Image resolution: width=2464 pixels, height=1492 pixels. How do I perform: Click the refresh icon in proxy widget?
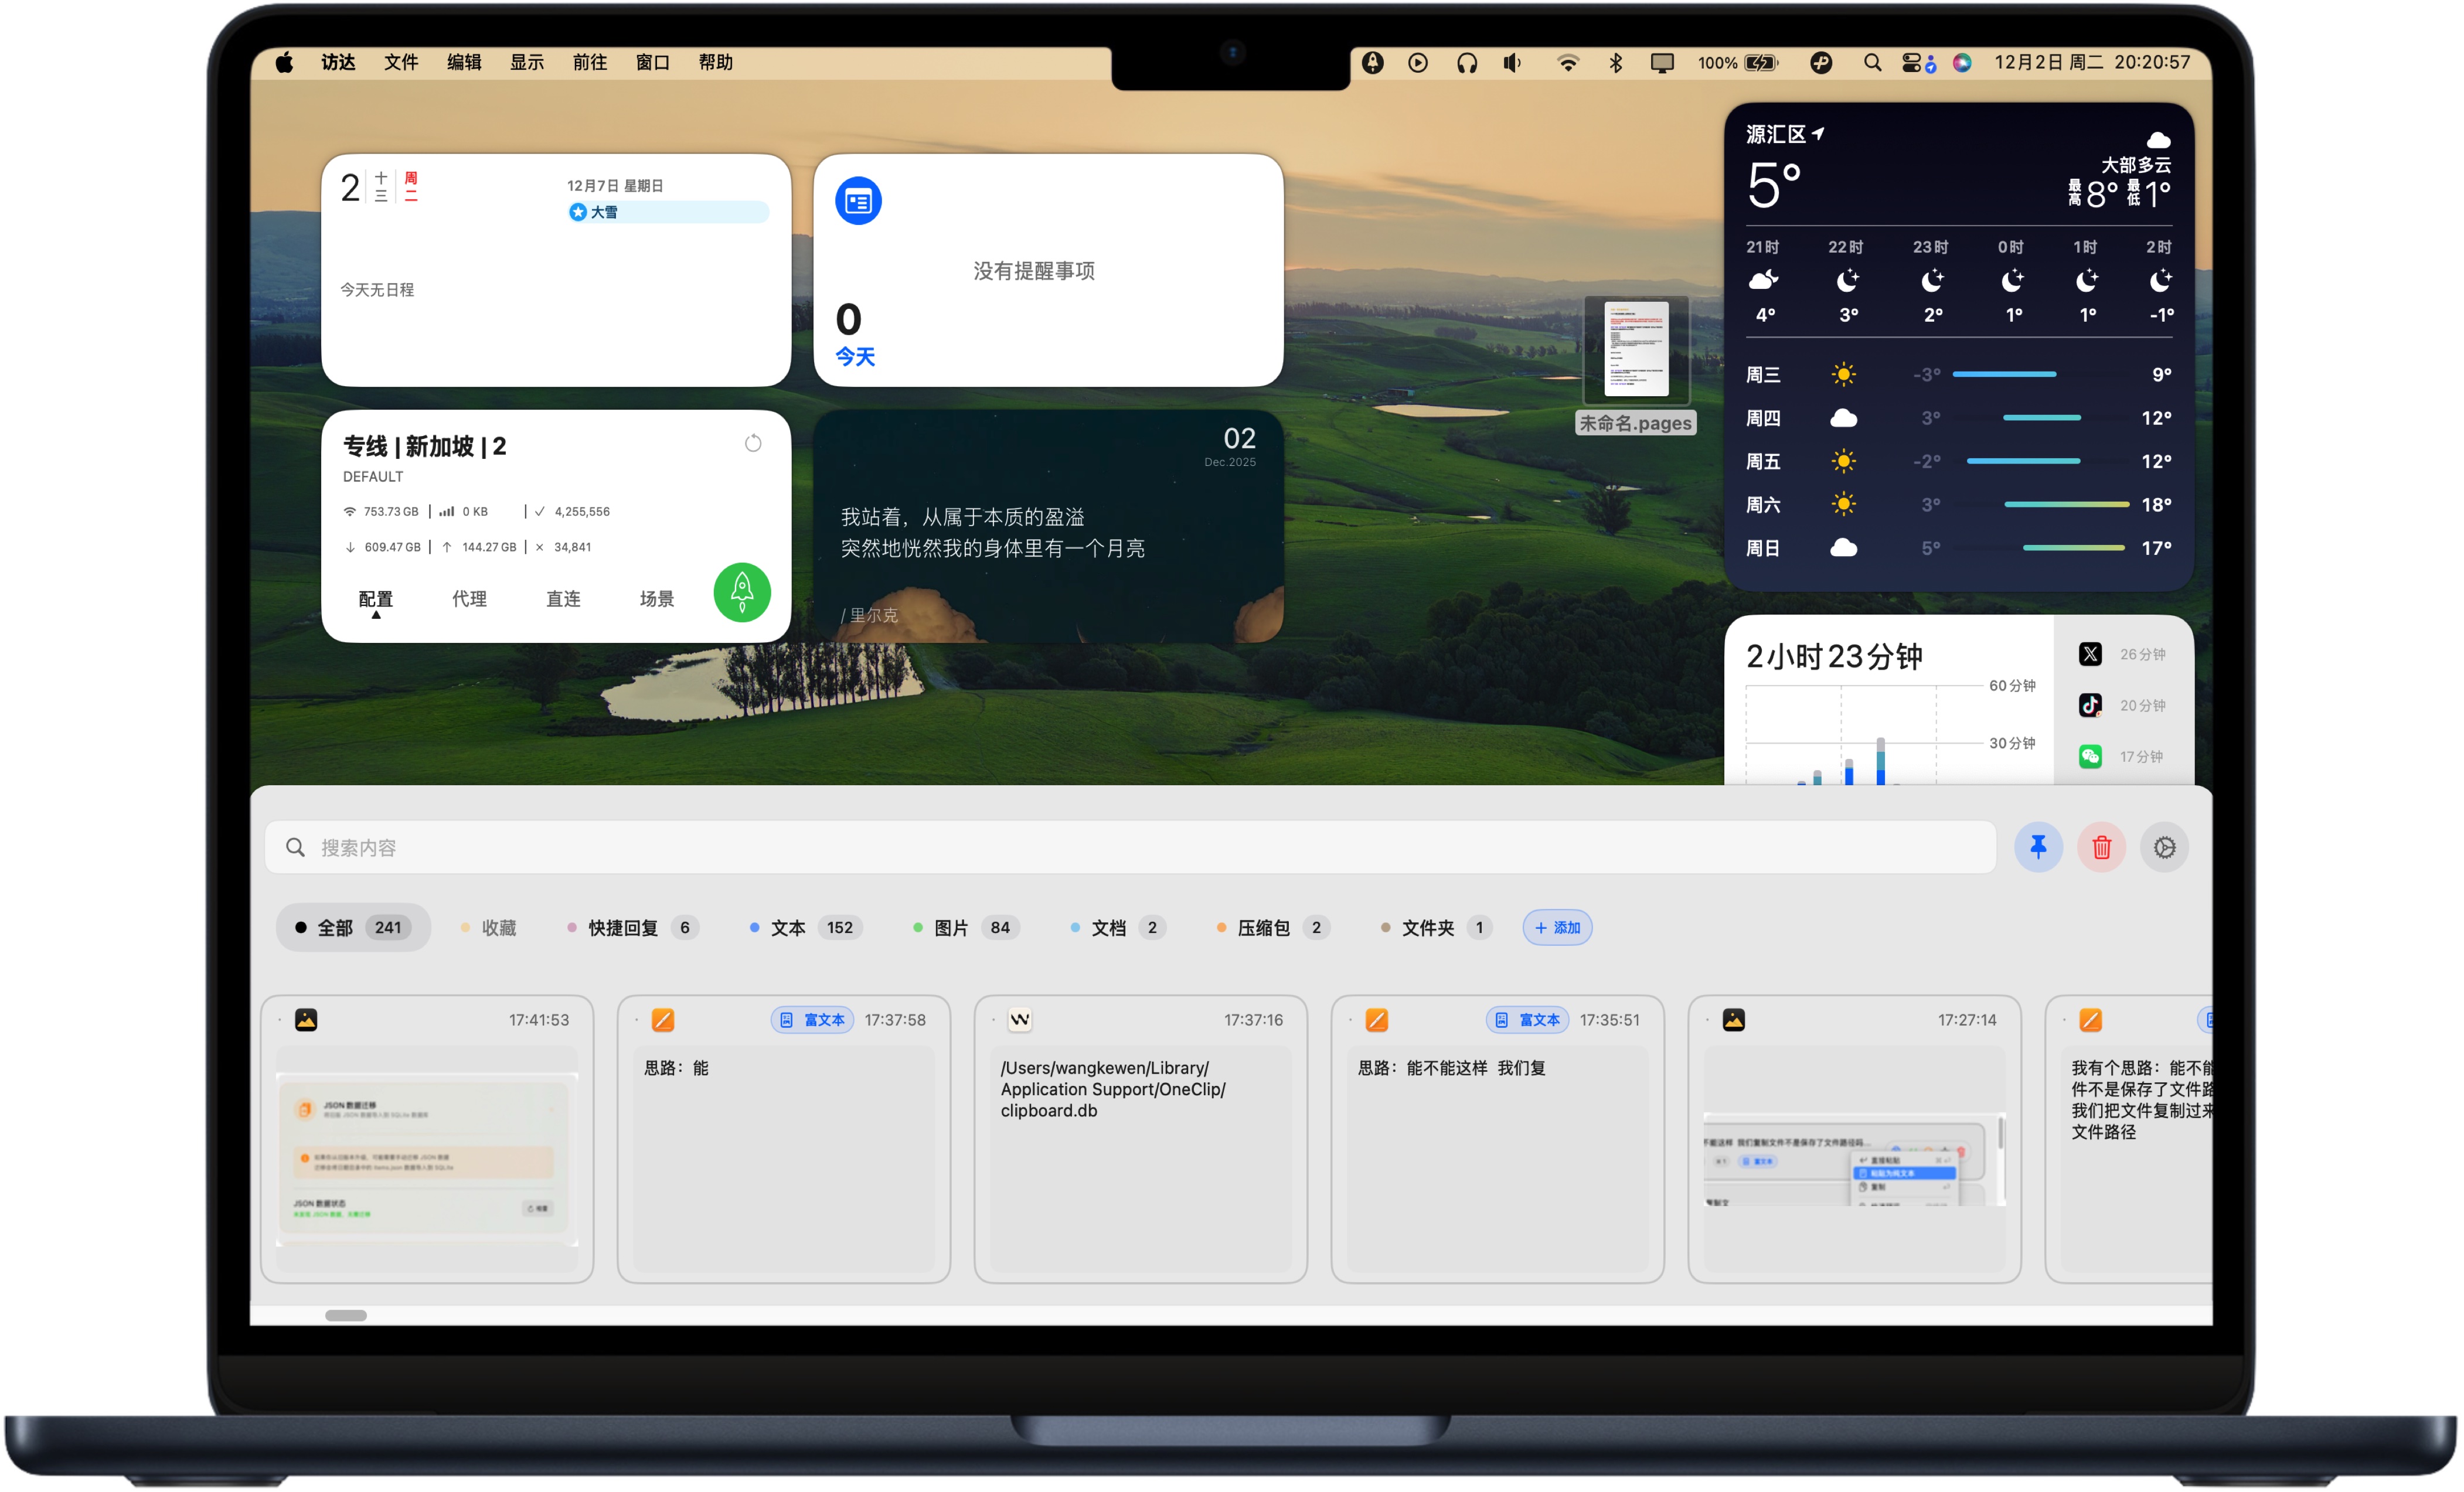[753, 443]
